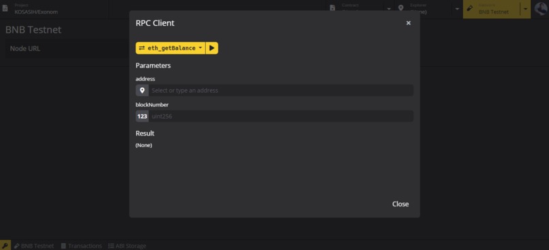Click the Parameters heading
Viewport: 549px width, 250px height.
(x=153, y=65)
